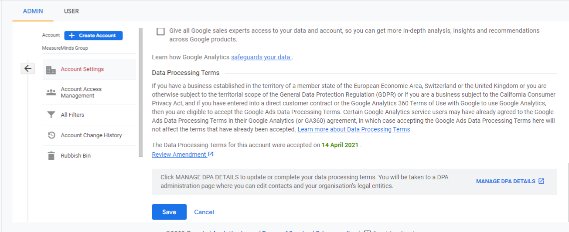Click the Rubbish Bin trash icon
569x232 pixels.
pyautogui.click(x=51, y=156)
